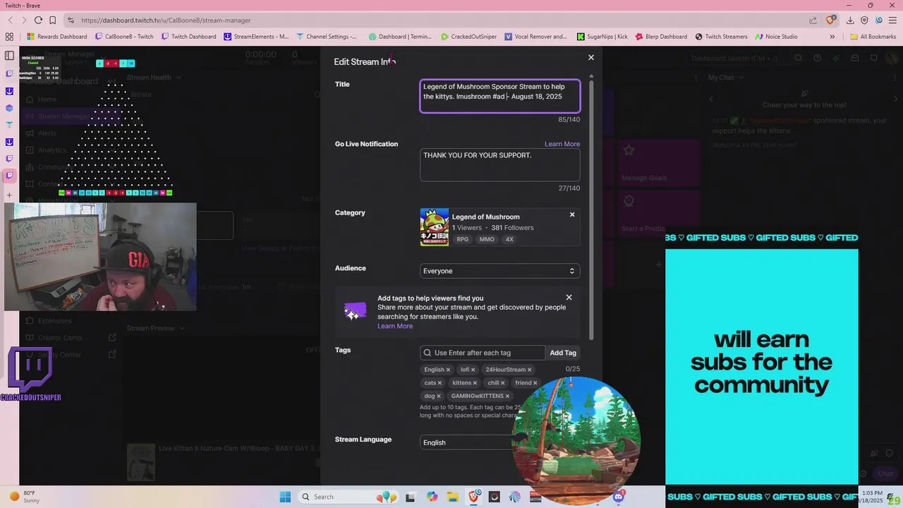
Task: Click the Go Live Notification text box
Action: click(499, 164)
